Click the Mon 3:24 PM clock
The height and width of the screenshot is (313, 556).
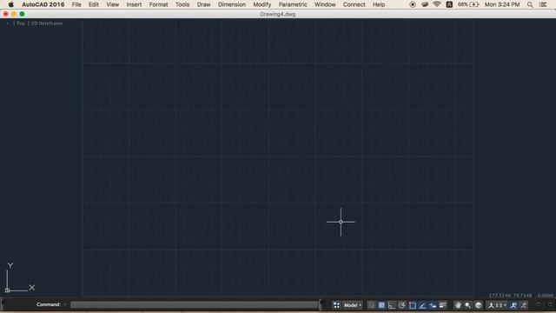[x=502, y=4]
